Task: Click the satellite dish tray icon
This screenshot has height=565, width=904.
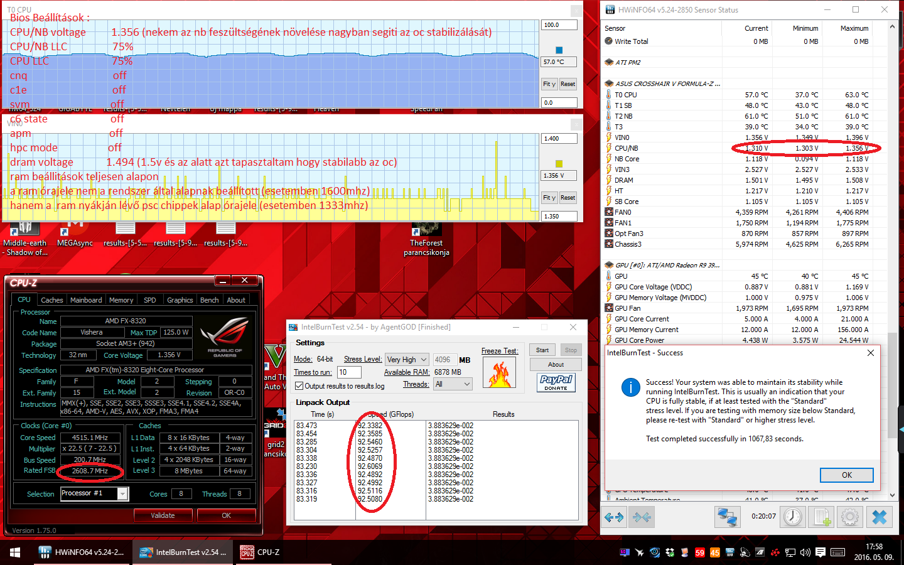Action: point(745,552)
